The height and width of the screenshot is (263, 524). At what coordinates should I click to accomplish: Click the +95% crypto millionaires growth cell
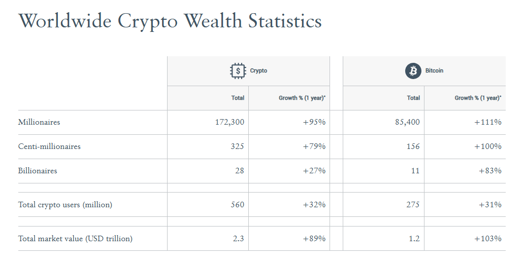(314, 122)
